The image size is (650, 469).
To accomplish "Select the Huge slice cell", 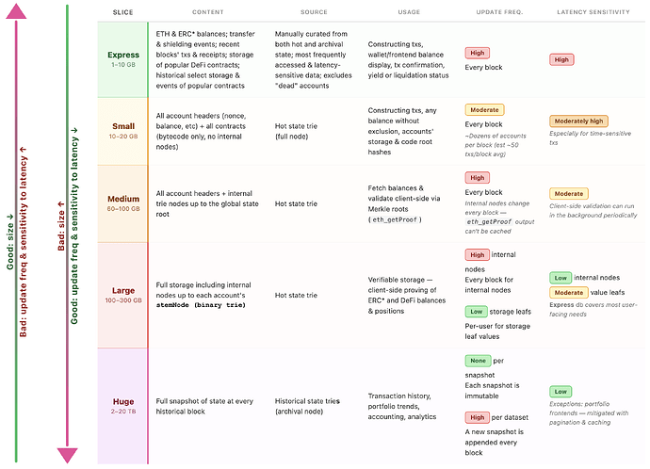I will point(122,406).
